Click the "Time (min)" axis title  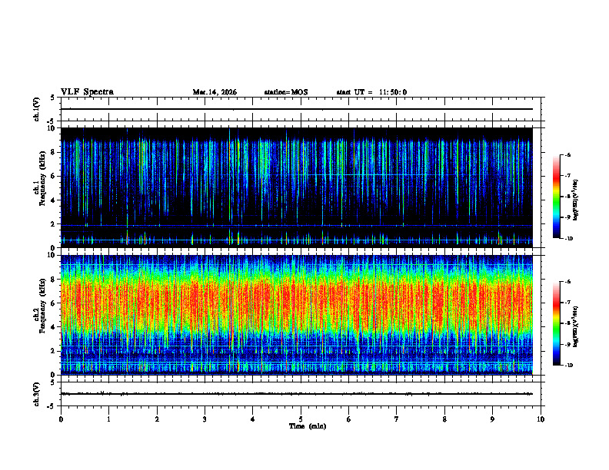coord(308,426)
